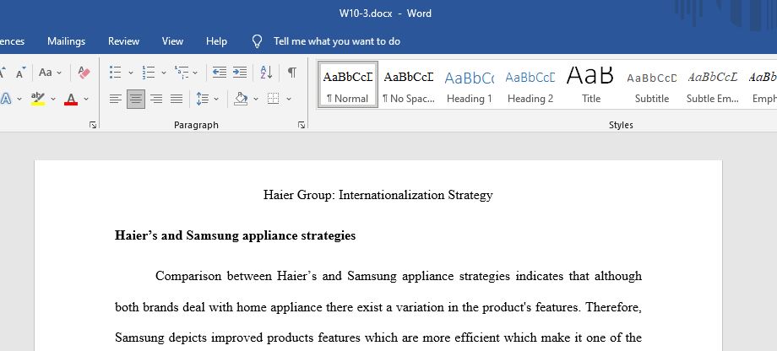This screenshot has width=777, height=351.
Task: Apply the yellow Text Highlight Color
Action: [38, 99]
